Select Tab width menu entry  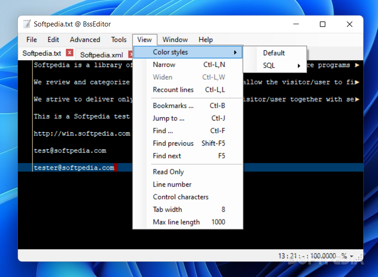[x=188, y=209]
